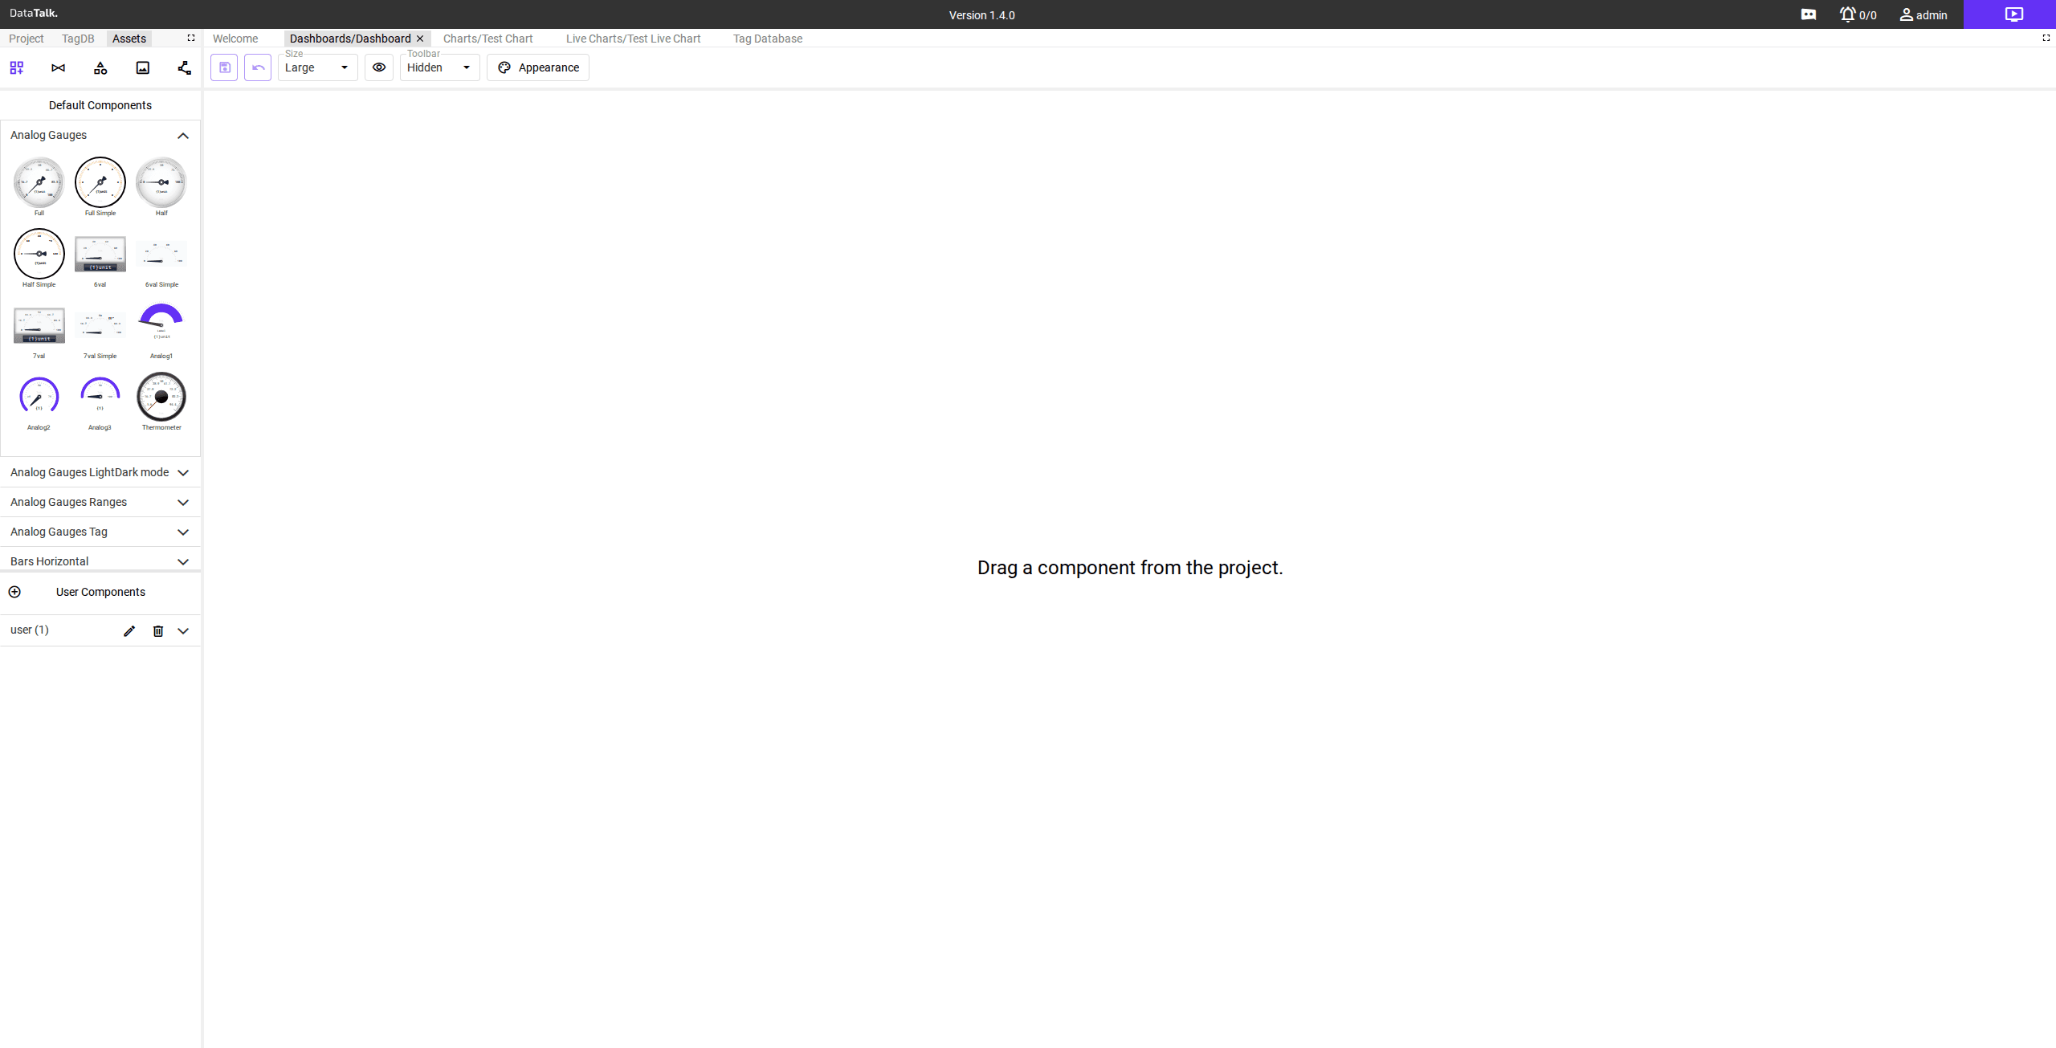Open the admin user menu
Image resolution: width=2056 pixels, height=1048 pixels.
pos(1923,14)
